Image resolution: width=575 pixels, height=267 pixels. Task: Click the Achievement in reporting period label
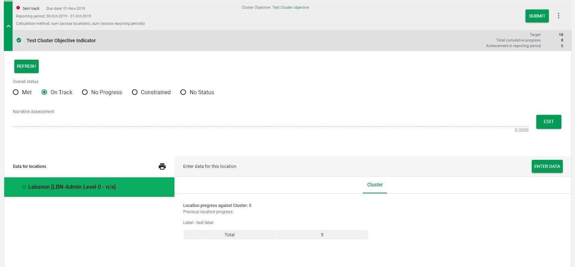tap(514, 46)
